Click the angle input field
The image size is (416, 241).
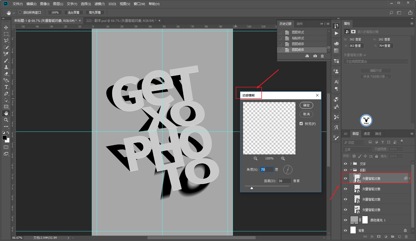tap(267, 169)
